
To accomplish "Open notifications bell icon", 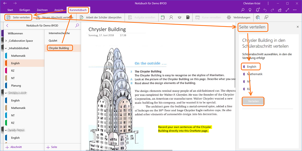I will click(x=258, y=10).
